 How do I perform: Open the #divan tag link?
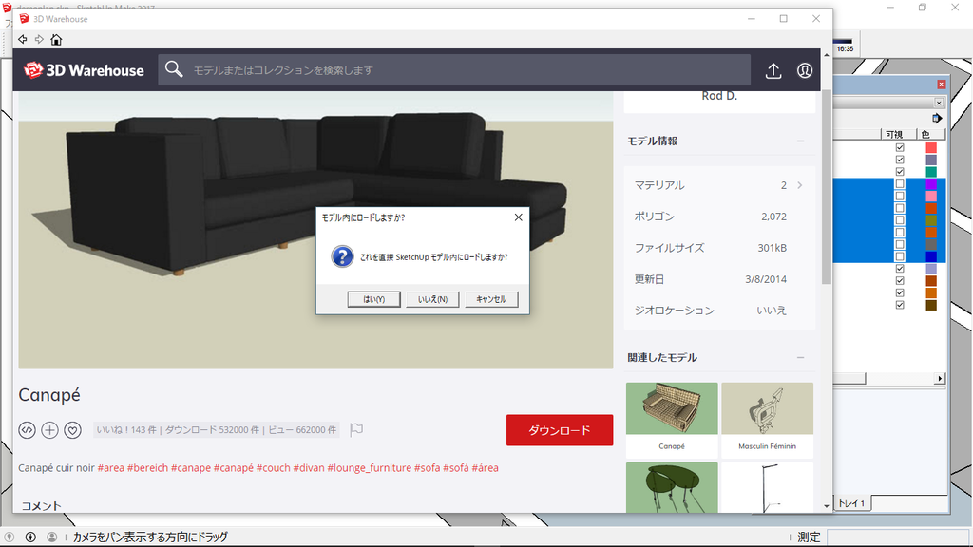point(309,467)
